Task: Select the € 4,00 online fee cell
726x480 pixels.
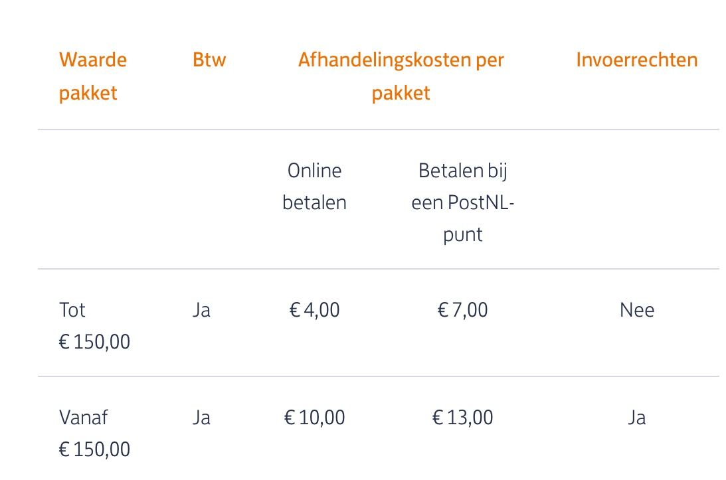Action: [314, 310]
